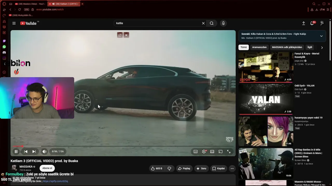Seek on the video progress bar
The height and width of the screenshot is (186, 332).
point(123,146)
